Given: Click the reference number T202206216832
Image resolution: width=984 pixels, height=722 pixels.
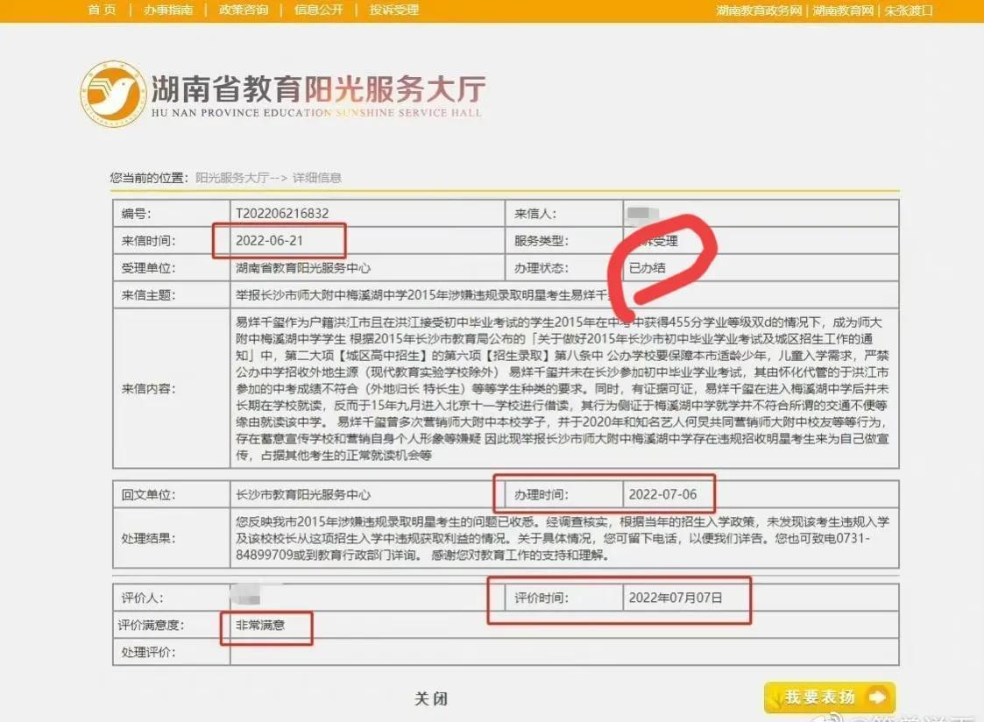Looking at the screenshot, I should point(282,213).
